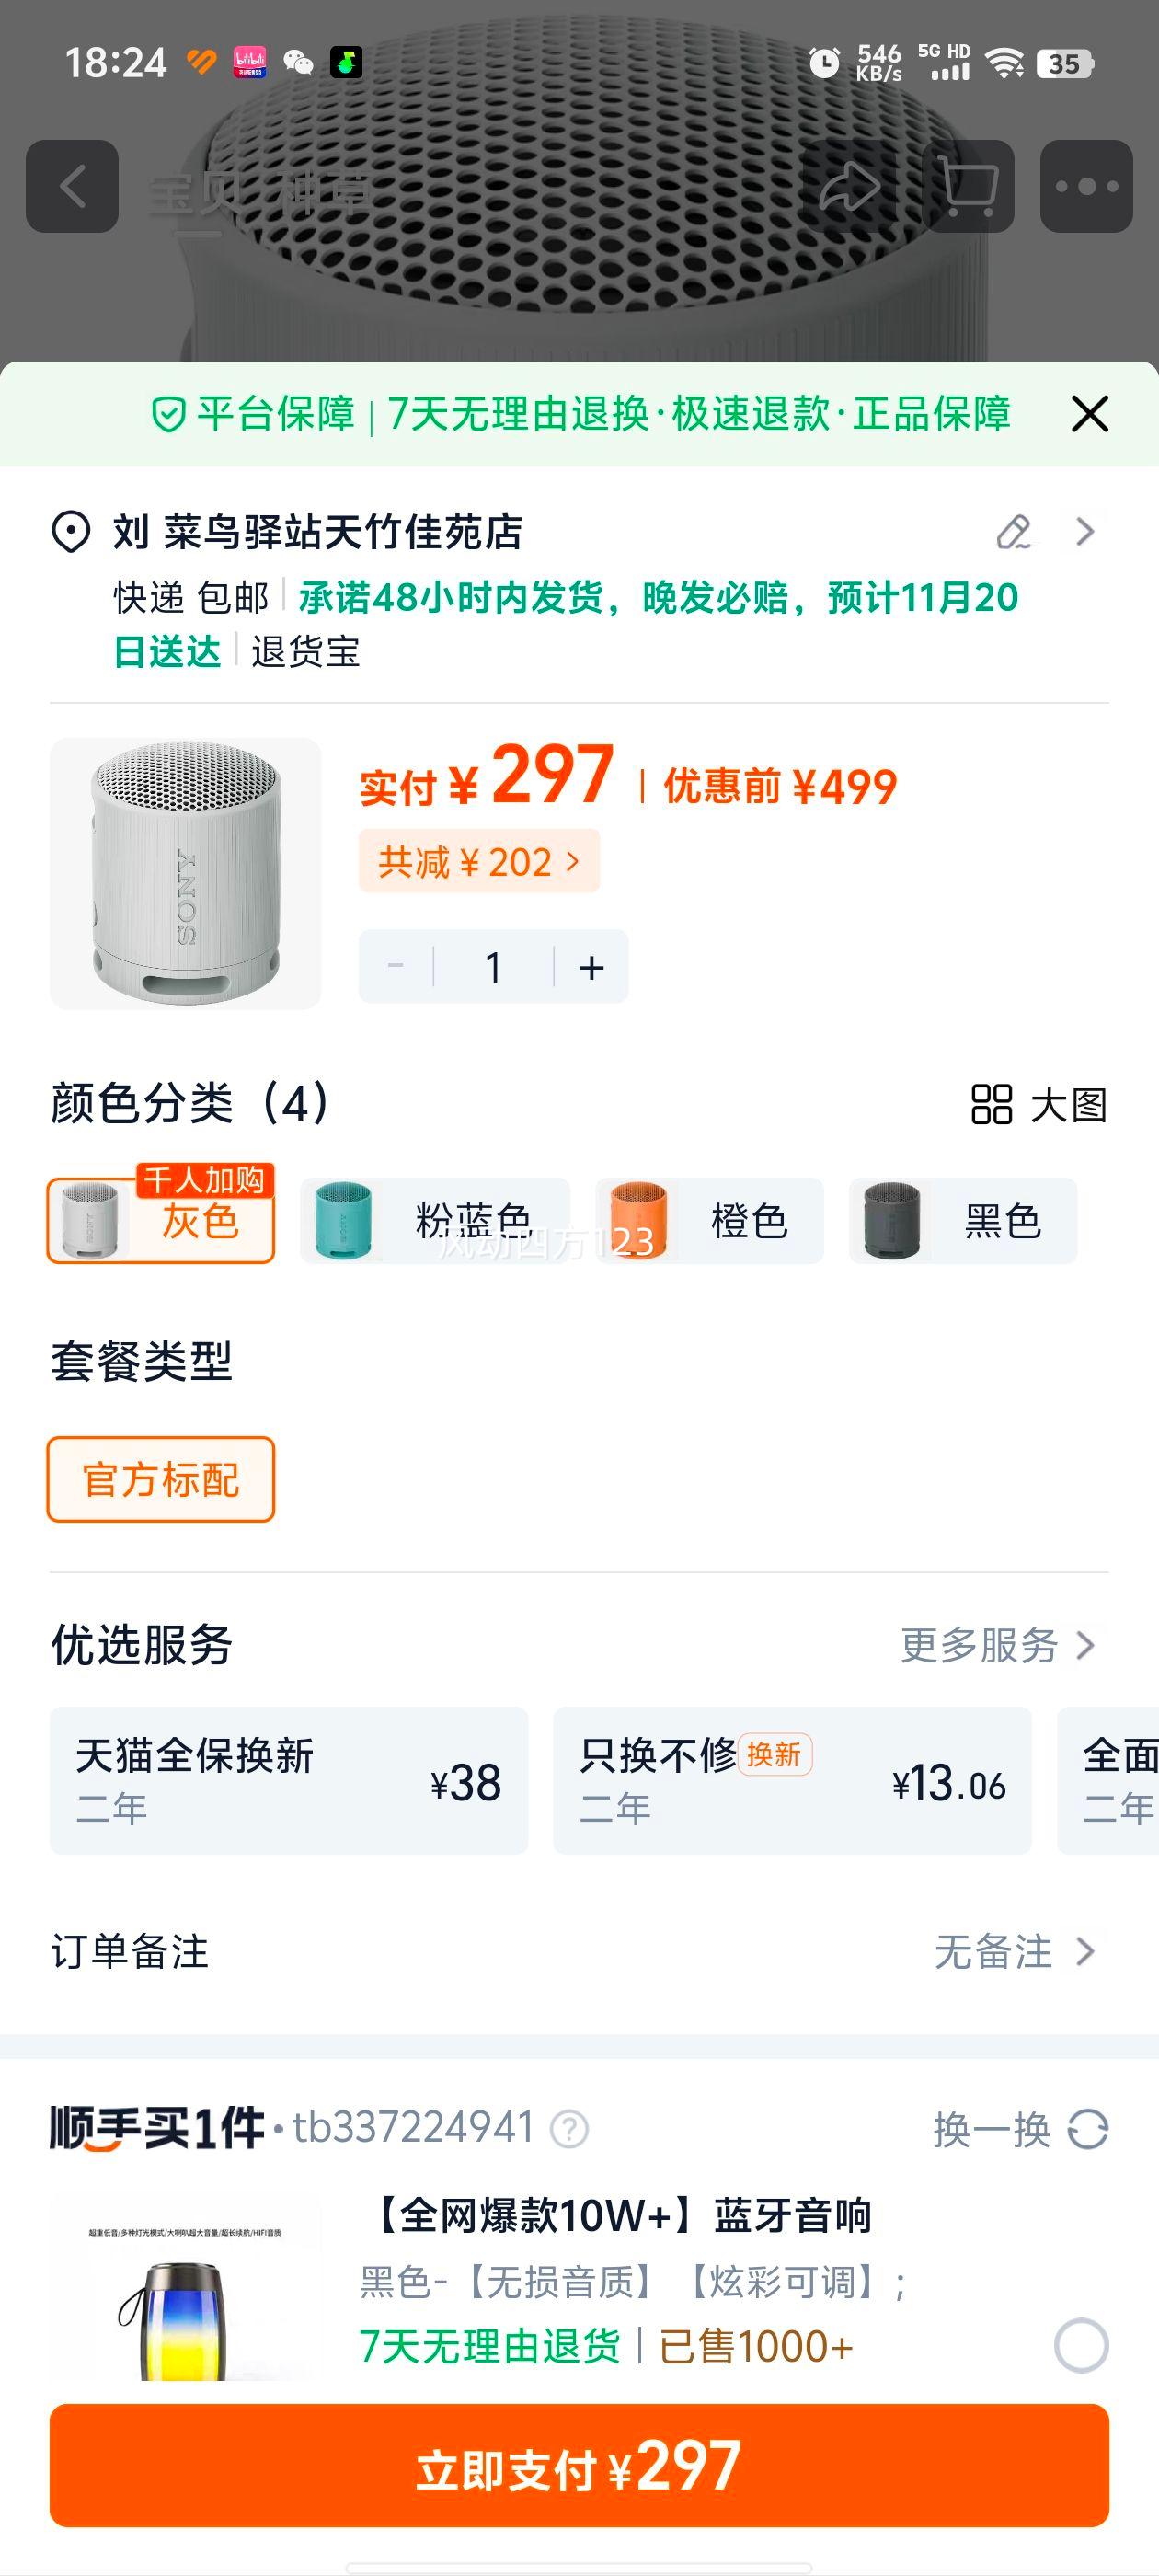
Task: Tap the back arrow icon
Action: pos(72,187)
